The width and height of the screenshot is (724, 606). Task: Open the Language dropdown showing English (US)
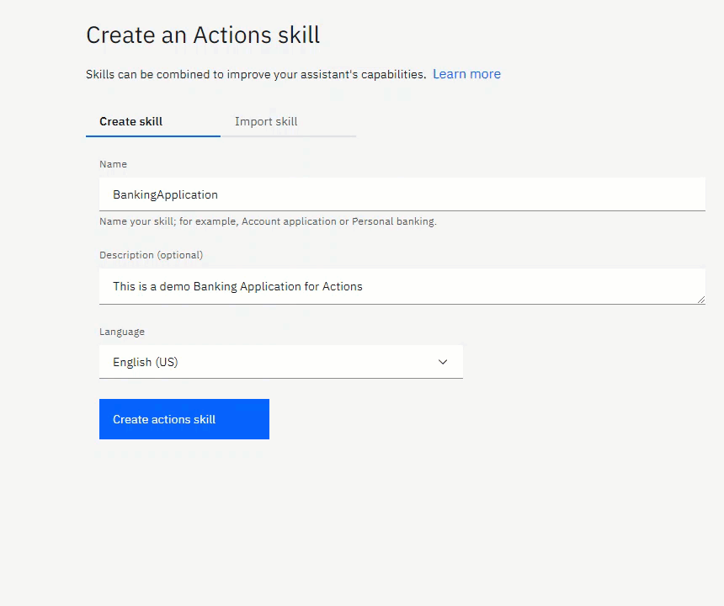280,362
